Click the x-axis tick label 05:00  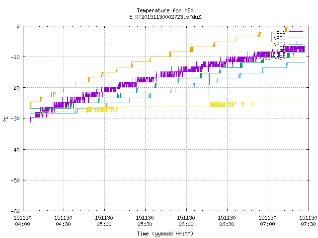pyautogui.click(x=104, y=224)
